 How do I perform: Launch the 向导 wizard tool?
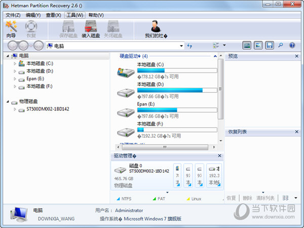pyautogui.click(x=11, y=29)
